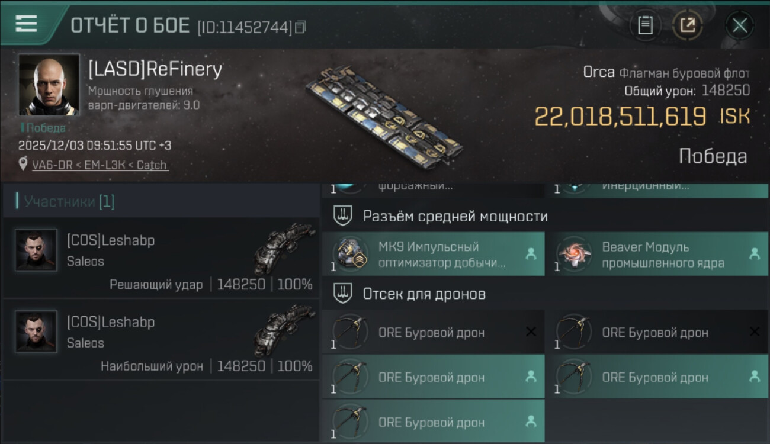Click the share report export icon
The width and height of the screenshot is (770, 444).
[x=688, y=25]
